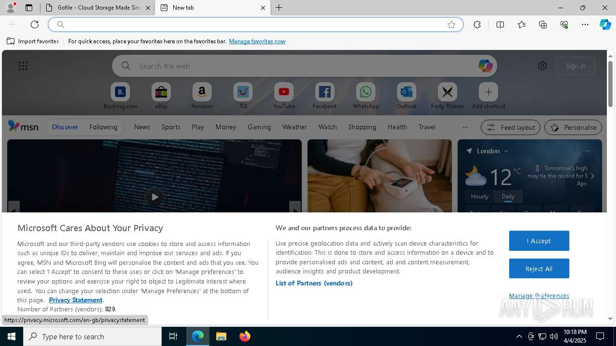Open Feed layout options
The width and height of the screenshot is (616, 346).
(511, 127)
